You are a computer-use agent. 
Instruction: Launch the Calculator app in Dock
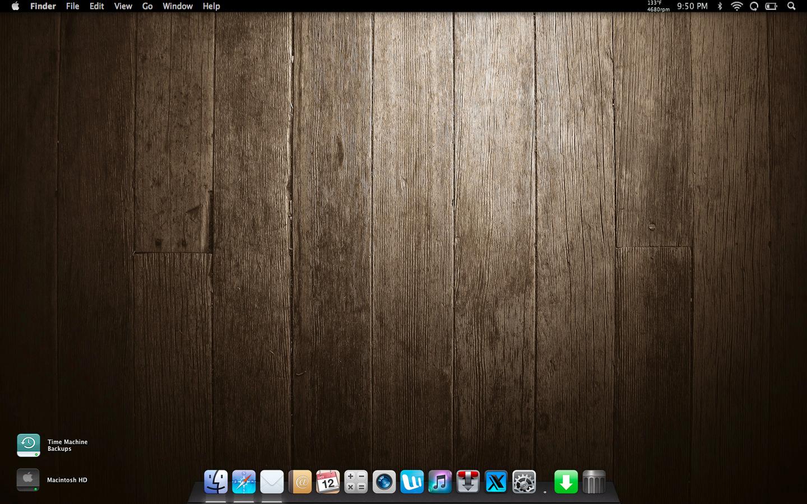point(356,482)
